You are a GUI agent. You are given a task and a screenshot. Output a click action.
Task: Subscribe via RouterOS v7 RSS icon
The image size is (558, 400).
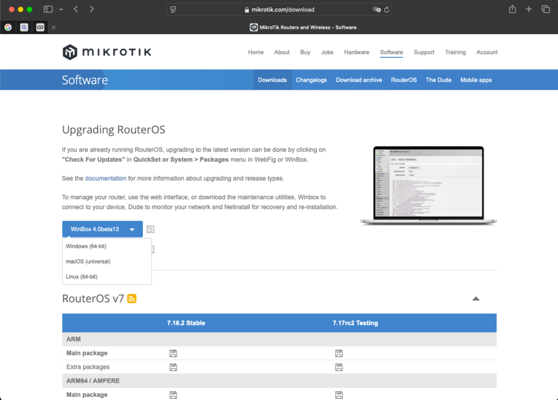tap(132, 299)
